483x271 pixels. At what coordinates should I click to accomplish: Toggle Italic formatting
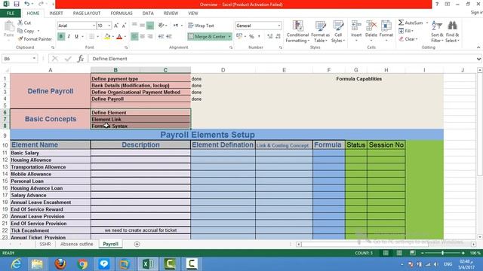coord(69,37)
